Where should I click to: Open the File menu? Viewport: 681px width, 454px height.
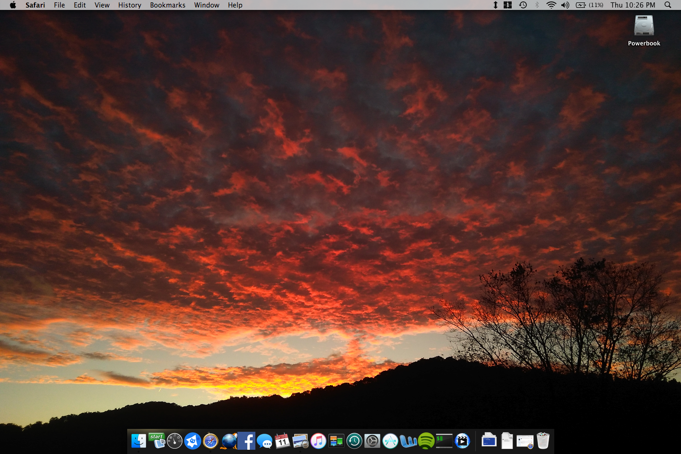(x=59, y=5)
